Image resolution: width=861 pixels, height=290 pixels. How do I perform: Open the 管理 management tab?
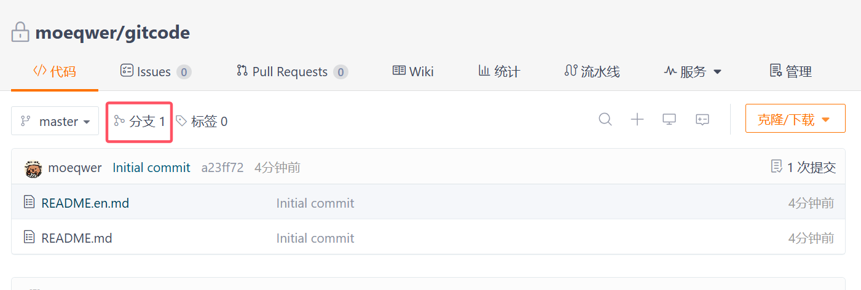791,71
